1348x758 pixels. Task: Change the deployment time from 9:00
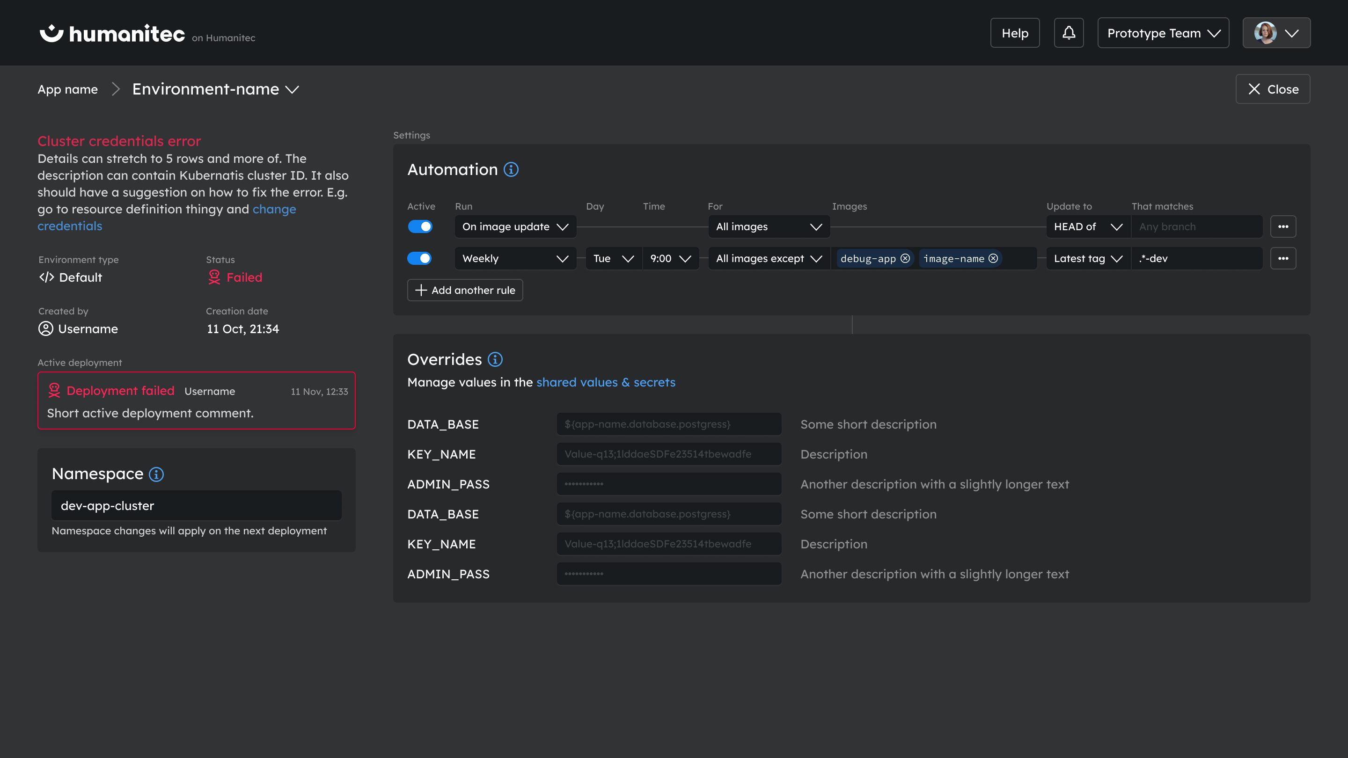click(670, 258)
